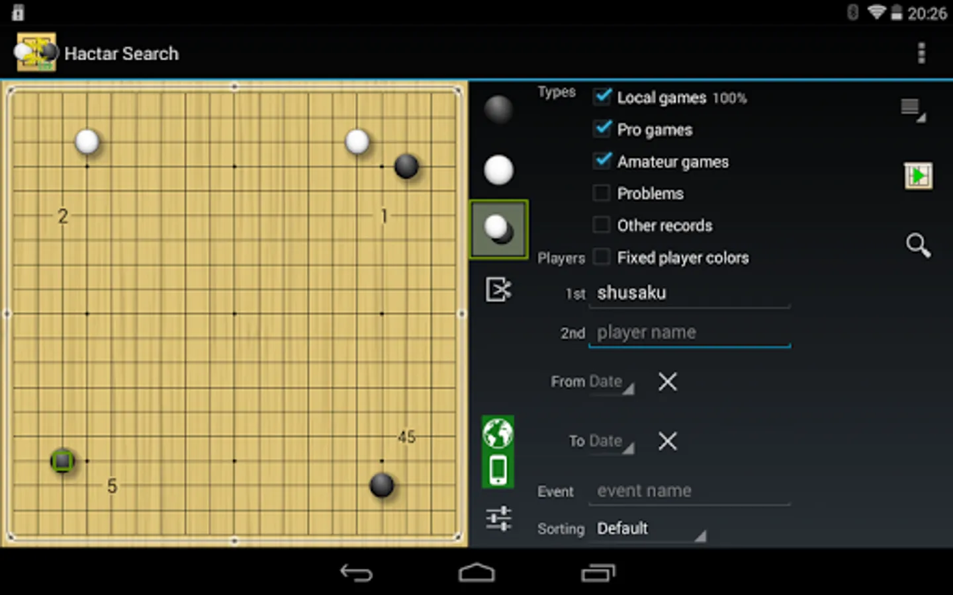Focus the event name field
This screenshot has height=595, width=953.
(x=690, y=491)
